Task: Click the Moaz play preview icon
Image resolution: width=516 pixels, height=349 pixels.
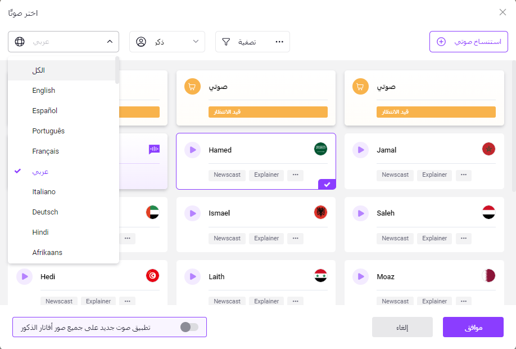Action: click(361, 276)
